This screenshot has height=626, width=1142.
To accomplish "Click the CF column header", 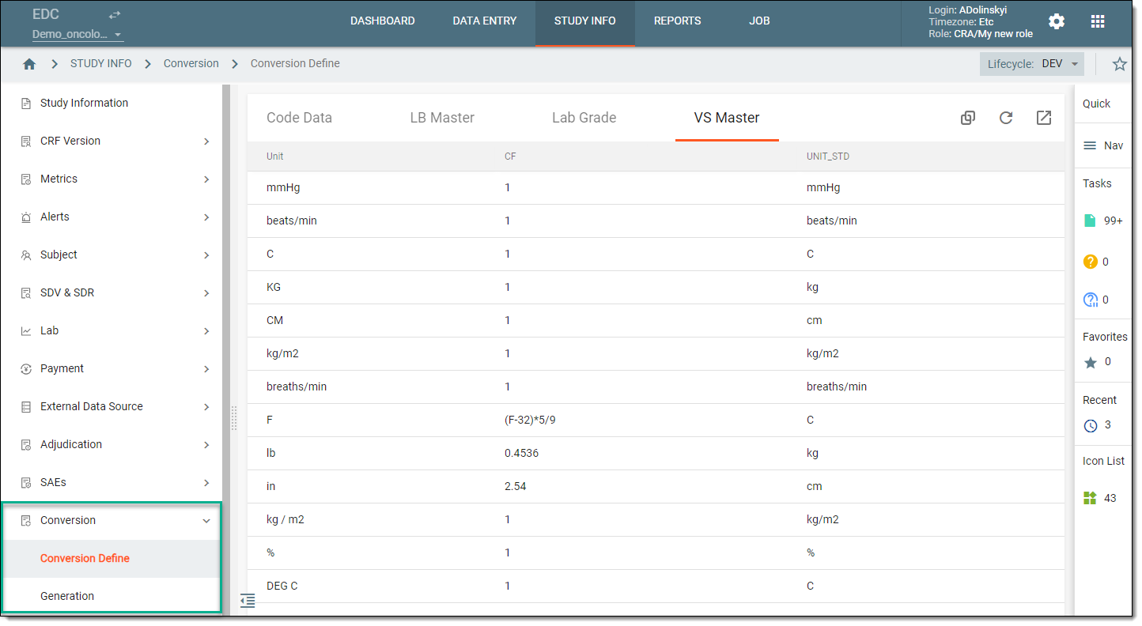I will [x=510, y=156].
